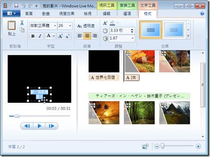Viewport: 210px width, 157px height.
Task: Decrease font size with shrink button
Action: coord(67,36)
